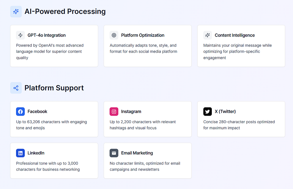Image resolution: width=293 pixels, height=189 pixels.
Task: Select the Platform Optimization card title
Action: point(143,35)
